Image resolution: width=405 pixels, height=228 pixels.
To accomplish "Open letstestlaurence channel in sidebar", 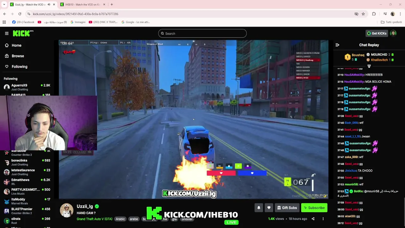I will [27, 172].
